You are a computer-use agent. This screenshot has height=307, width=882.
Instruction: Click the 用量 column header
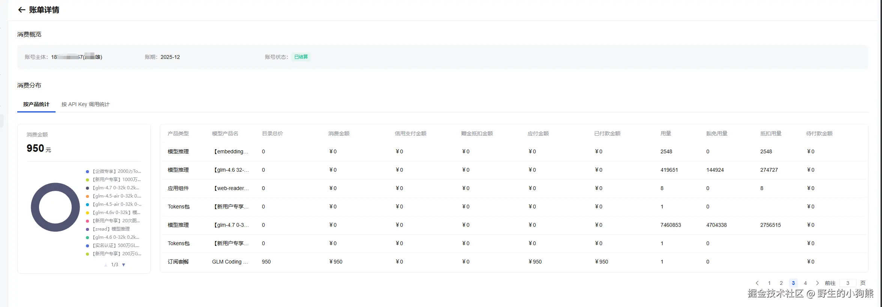pyautogui.click(x=666, y=133)
